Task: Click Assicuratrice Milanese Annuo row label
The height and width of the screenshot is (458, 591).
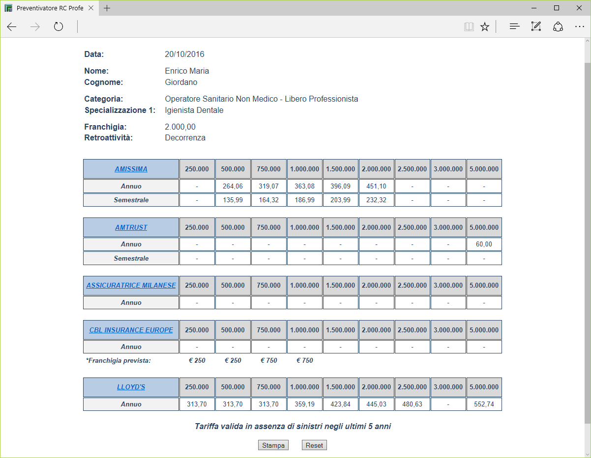Action: [131, 302]
